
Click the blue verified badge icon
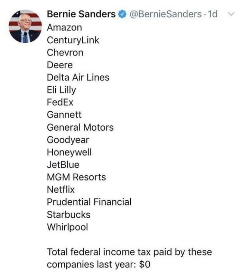122,14
